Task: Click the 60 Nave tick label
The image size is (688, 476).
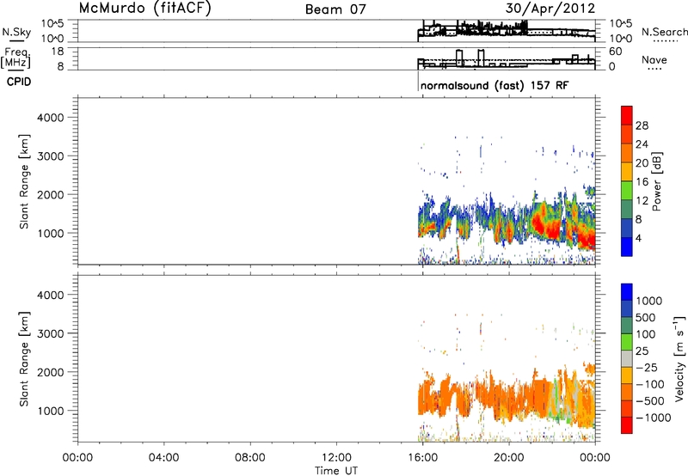Action: coord(615,52)
